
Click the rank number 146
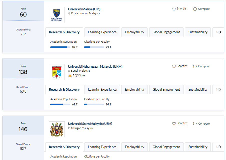(23, 129)
